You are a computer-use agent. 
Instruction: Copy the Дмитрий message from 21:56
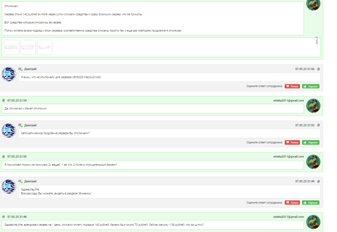coord(319,69)
